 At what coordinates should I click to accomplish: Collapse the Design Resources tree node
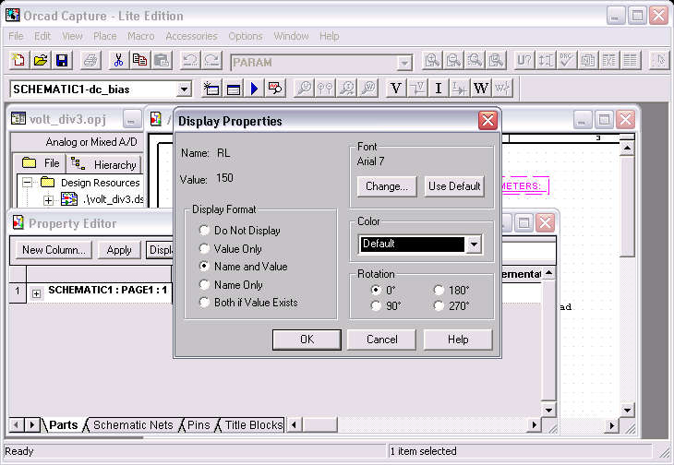point(27,183)
